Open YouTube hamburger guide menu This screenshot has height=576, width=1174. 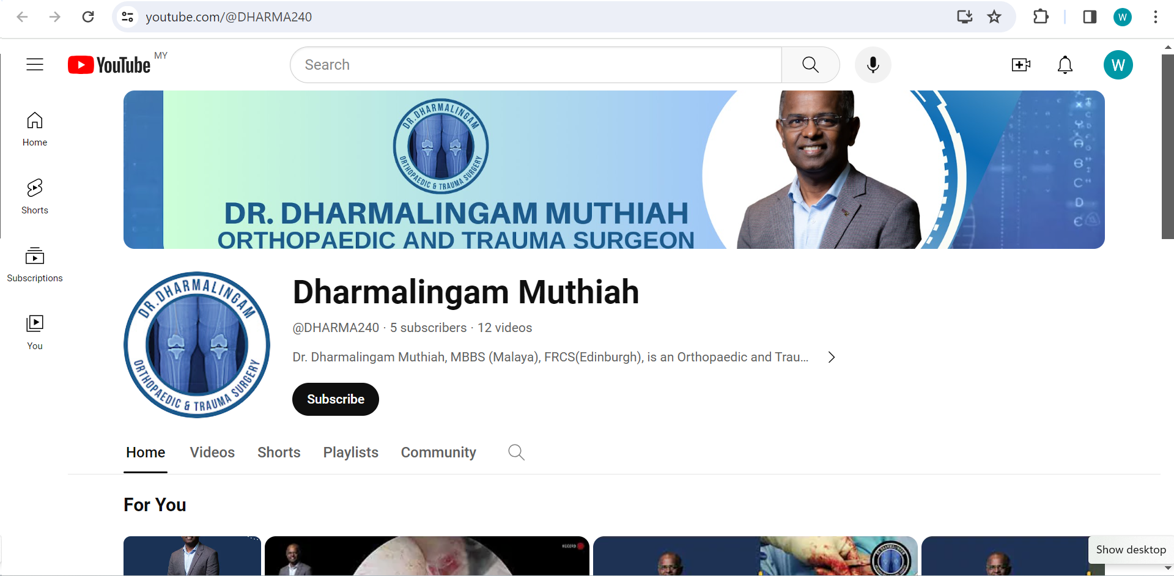click(x=35, y=64)
